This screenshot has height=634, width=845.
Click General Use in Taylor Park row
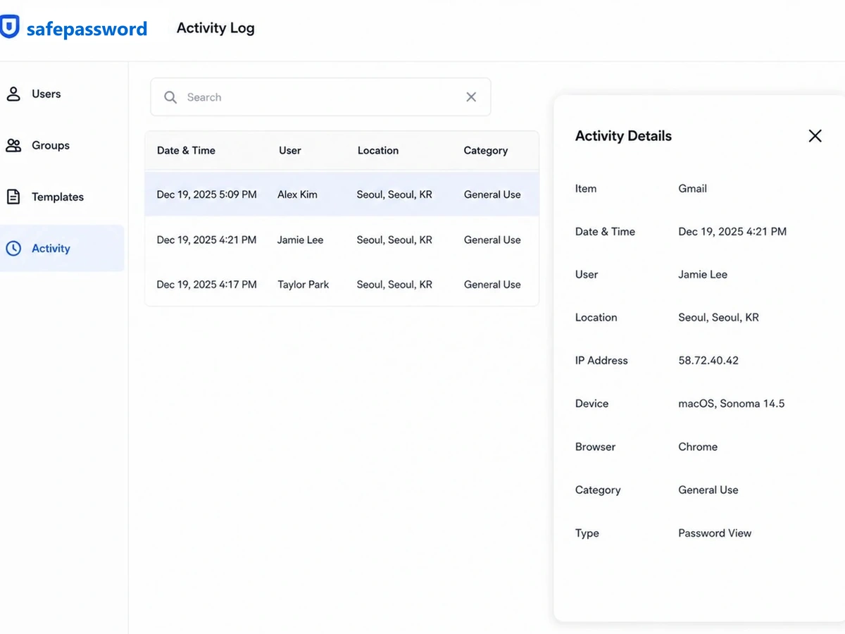pyautogui.click(x=492, y=285)
